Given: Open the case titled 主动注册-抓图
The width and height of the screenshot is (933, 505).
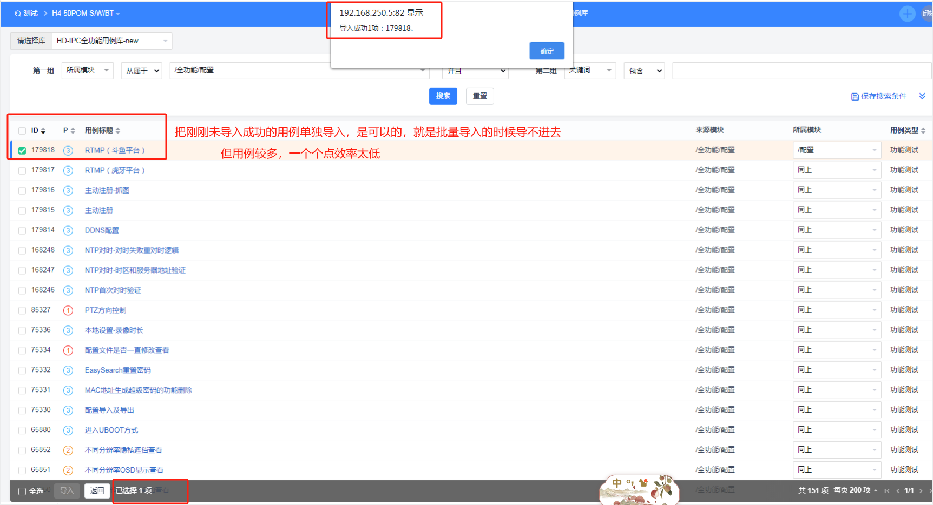Looking at the screenshot, I should click(x=107, y=190).
